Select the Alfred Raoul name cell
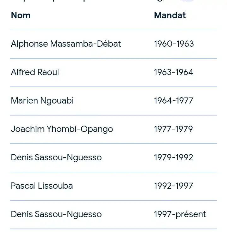The width and height of the screenshot is (227, 238). [35, 72]
